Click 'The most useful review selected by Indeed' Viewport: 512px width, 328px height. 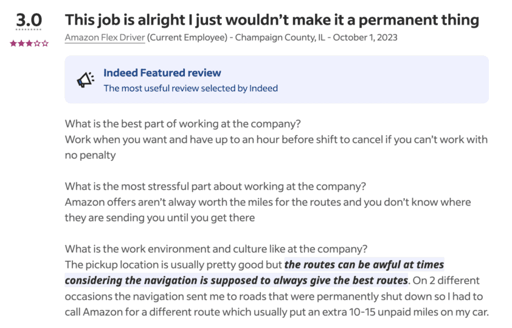click(190, 88)
